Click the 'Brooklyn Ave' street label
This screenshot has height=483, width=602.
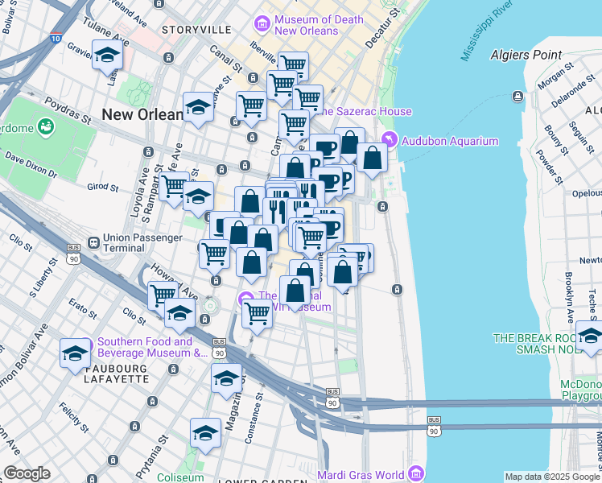pos(569,298)
